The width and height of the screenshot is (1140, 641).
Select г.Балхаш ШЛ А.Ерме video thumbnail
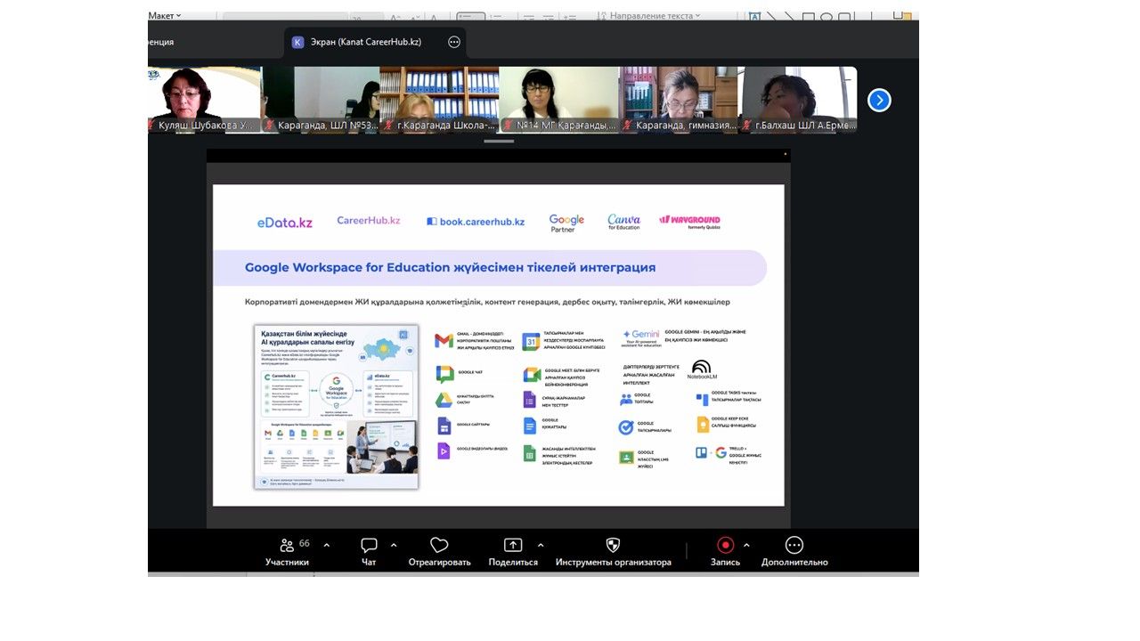pyautogui.click(x=798, y=100)
